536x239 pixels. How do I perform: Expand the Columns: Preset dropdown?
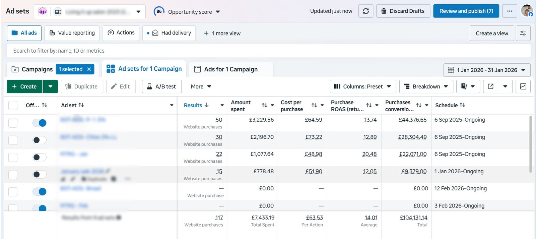click(x=363, y=86)
